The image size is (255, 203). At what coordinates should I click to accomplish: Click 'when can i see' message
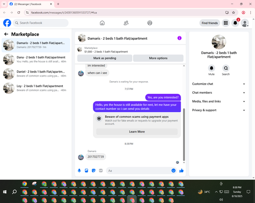(x=97, y=73)
